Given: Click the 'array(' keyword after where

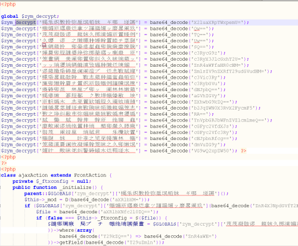Looking at the screenshot, I should (x=85, y=231).
